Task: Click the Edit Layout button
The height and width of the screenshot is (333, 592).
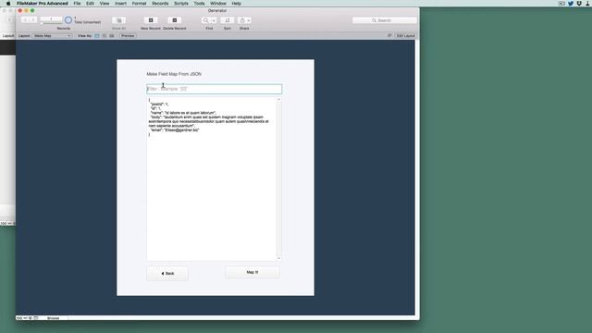Action: [405, 35]
